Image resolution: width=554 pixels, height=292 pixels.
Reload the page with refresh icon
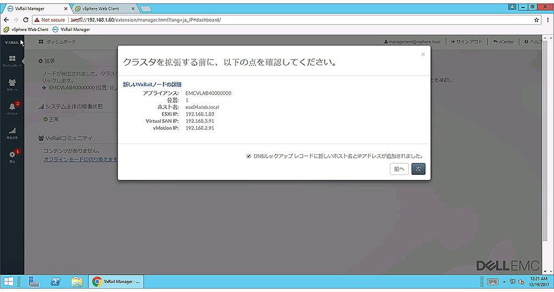point(25,20)
